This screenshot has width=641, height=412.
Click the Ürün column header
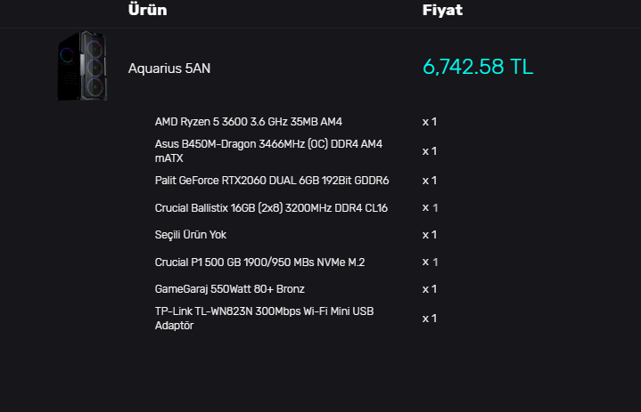(148, 10)
